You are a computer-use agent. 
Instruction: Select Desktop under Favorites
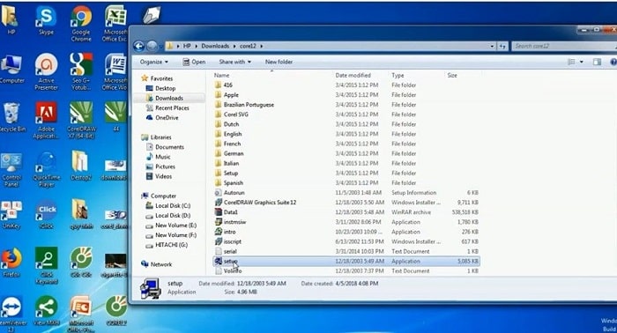pyautogui.click(x=160, y=88)
